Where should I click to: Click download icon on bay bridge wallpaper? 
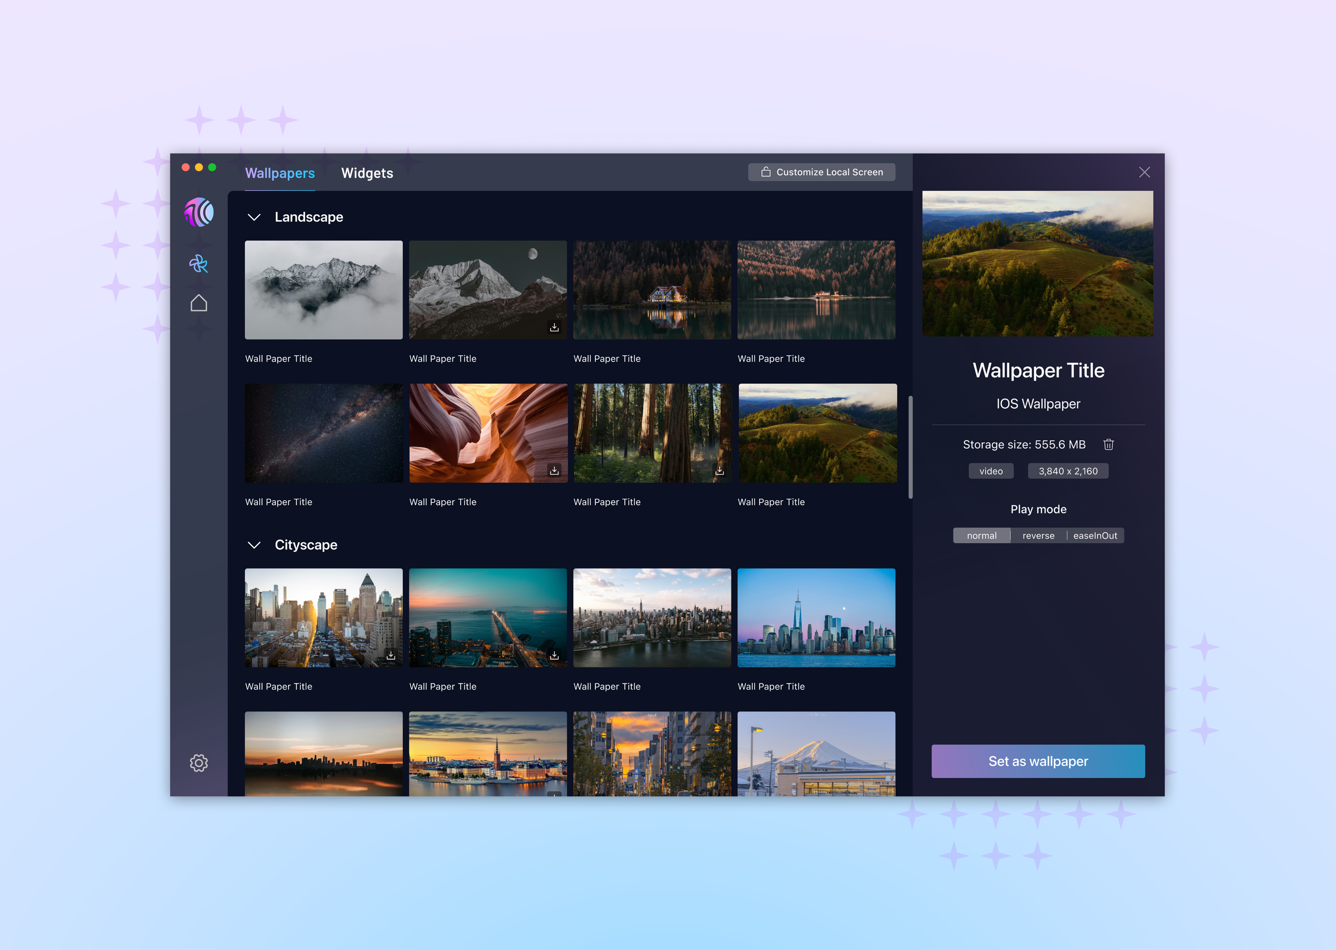click(x=554, y=656)
